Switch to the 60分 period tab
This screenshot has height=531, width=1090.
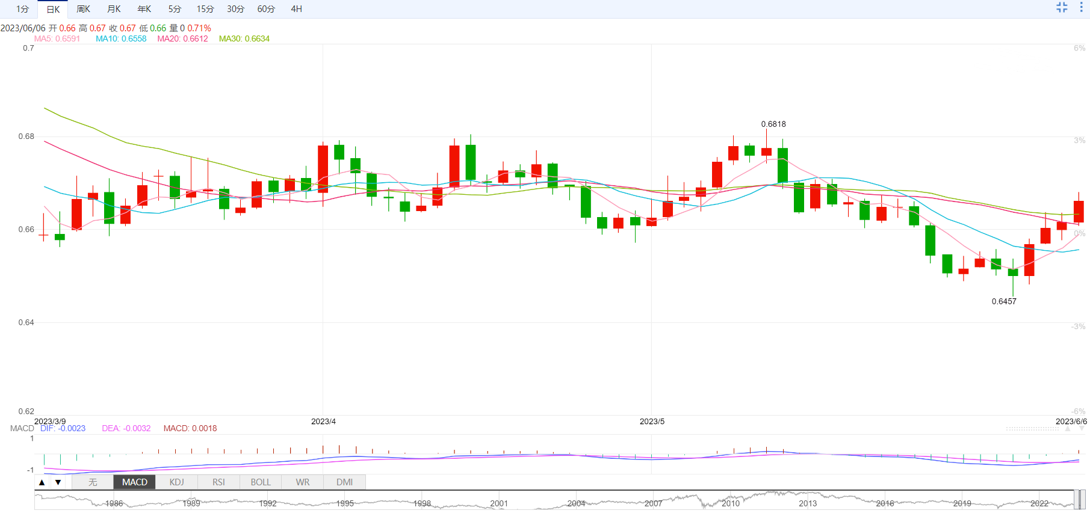coord(266,9)
